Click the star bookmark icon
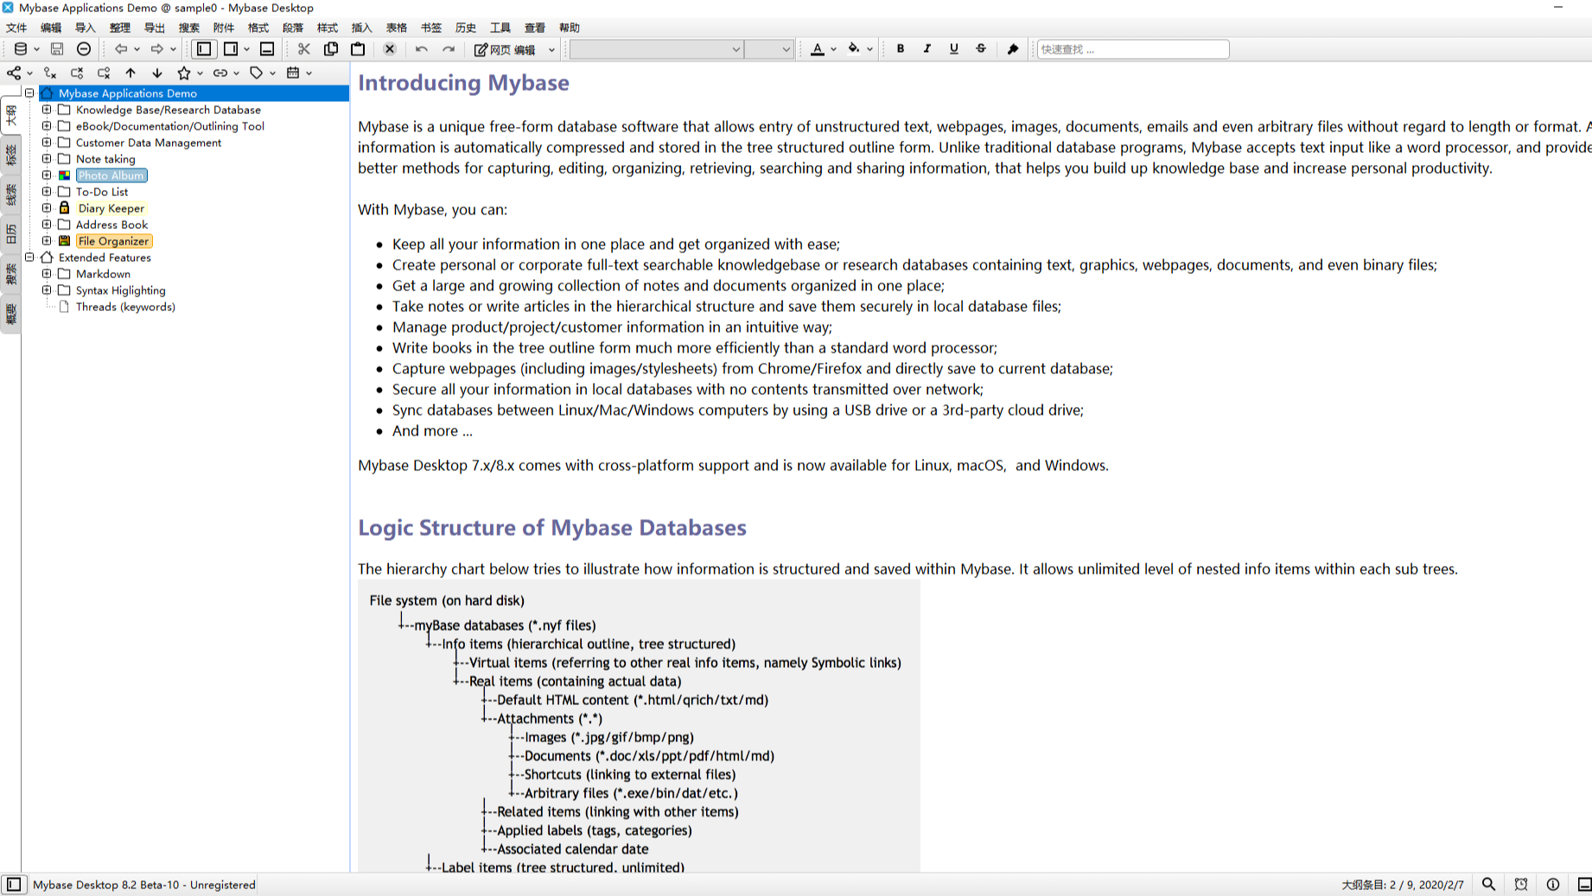The image size is (1592, 896). tap(183, 73)
